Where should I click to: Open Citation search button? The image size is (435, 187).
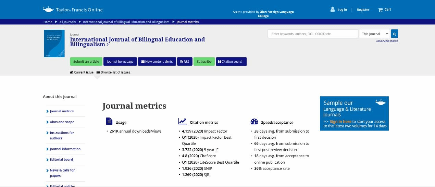[x=231, y=62]
